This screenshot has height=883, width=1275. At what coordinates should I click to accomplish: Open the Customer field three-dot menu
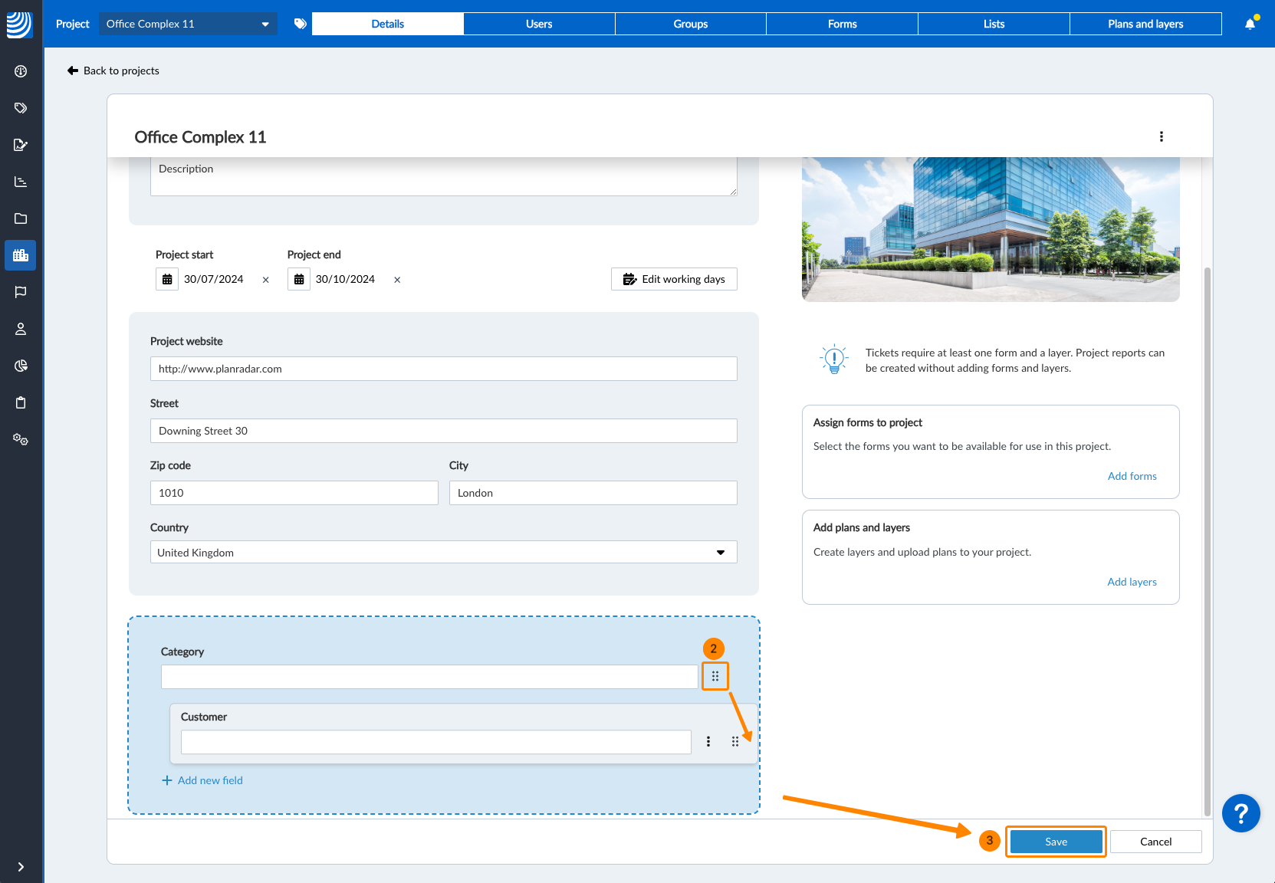coord(708,741)
